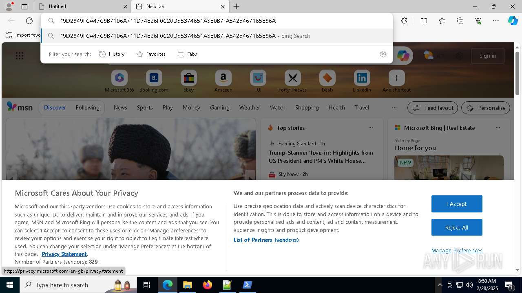Open the Deals shortcut
522x293 pixels.
point(327,81)
